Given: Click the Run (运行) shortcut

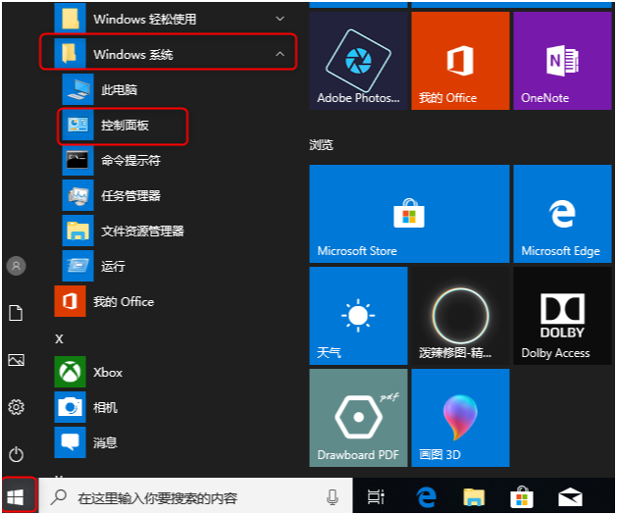Looking at the screenshot, I should click(x=112, y=266).
